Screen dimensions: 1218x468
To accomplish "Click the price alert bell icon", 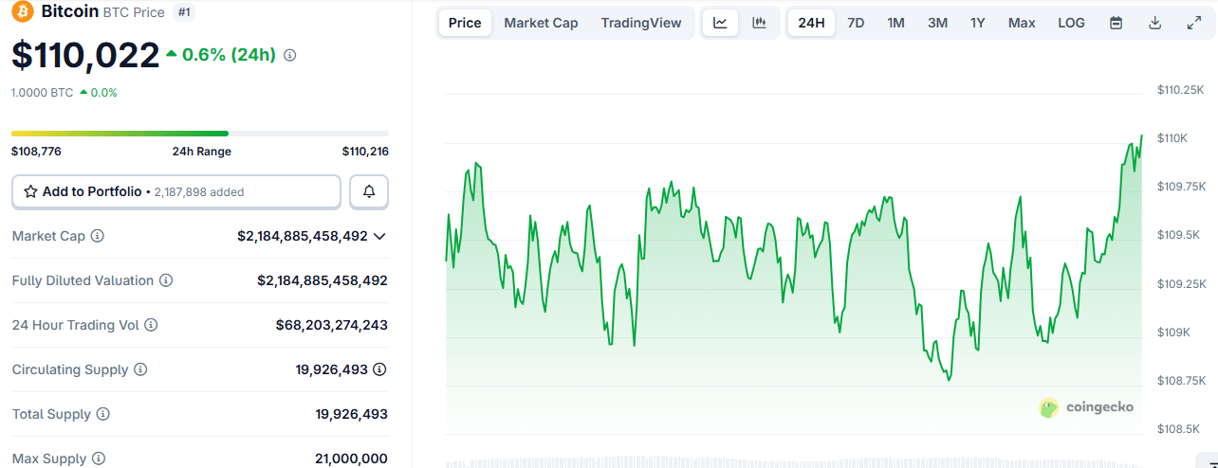I will [x=369, y=191].
